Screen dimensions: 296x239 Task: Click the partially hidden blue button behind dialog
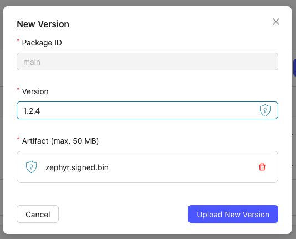click(294, 68)
